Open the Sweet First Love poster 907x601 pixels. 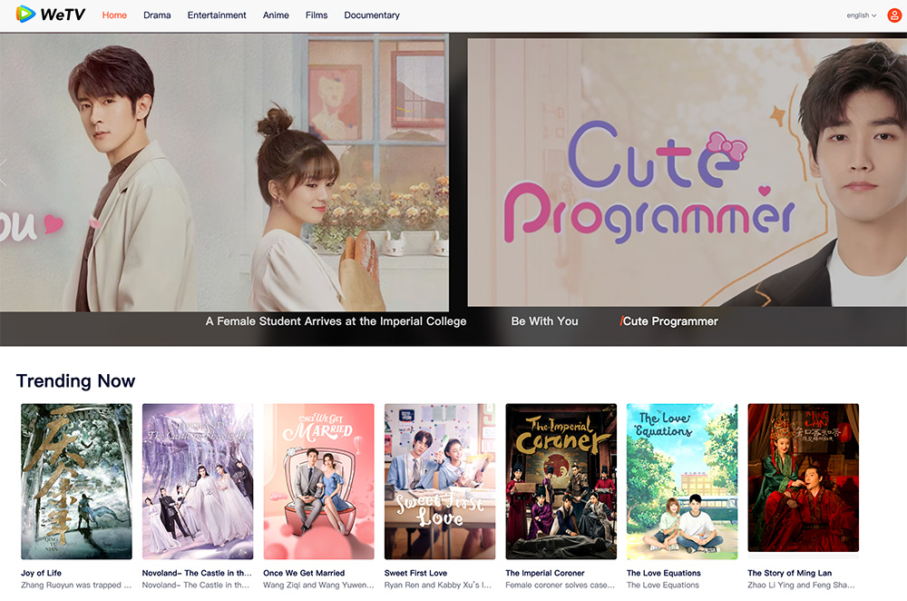click(x=440, y=481)
